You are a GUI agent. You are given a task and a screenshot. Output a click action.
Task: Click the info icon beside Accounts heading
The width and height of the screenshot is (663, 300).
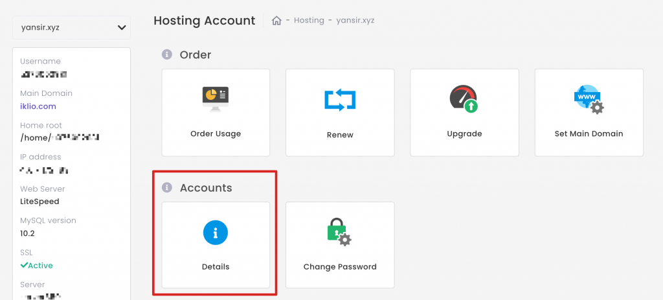pyautogui.click(x=167, y=188)
